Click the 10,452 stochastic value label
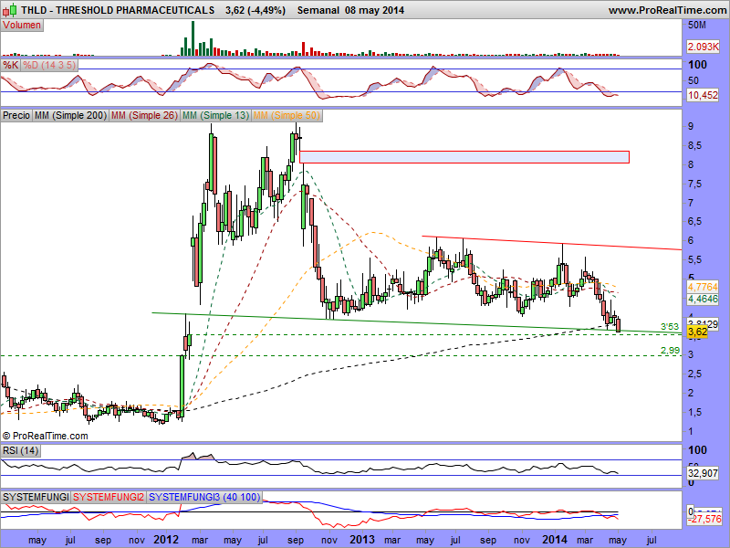The width and height of the screenshot is (730, 548). [x=703, y=95]
